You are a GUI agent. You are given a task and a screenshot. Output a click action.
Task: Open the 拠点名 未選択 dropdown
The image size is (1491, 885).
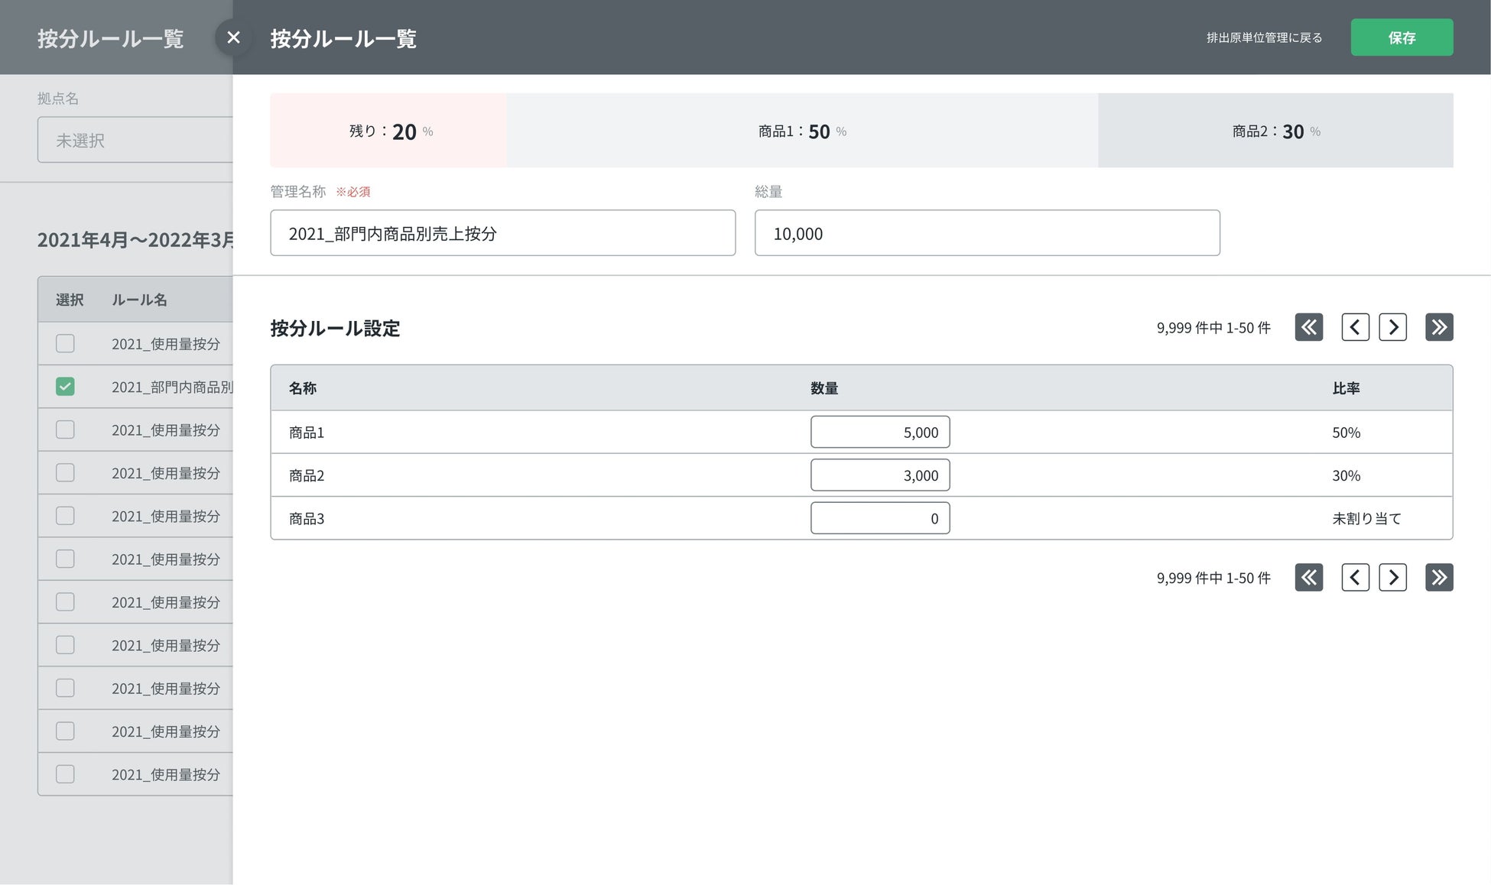tap(135, 140)
